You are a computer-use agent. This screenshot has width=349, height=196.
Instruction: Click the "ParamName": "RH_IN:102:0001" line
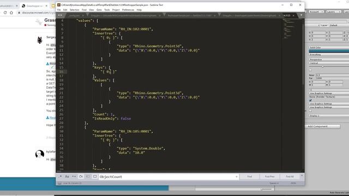pos(123,29)
